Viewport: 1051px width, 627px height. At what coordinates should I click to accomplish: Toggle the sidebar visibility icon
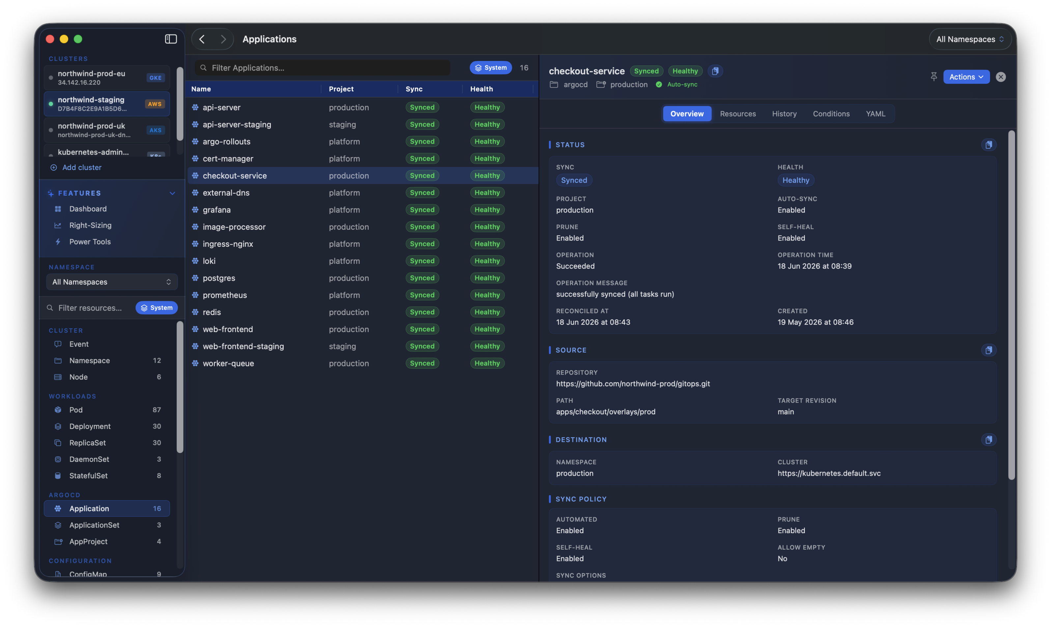(171, 39)
